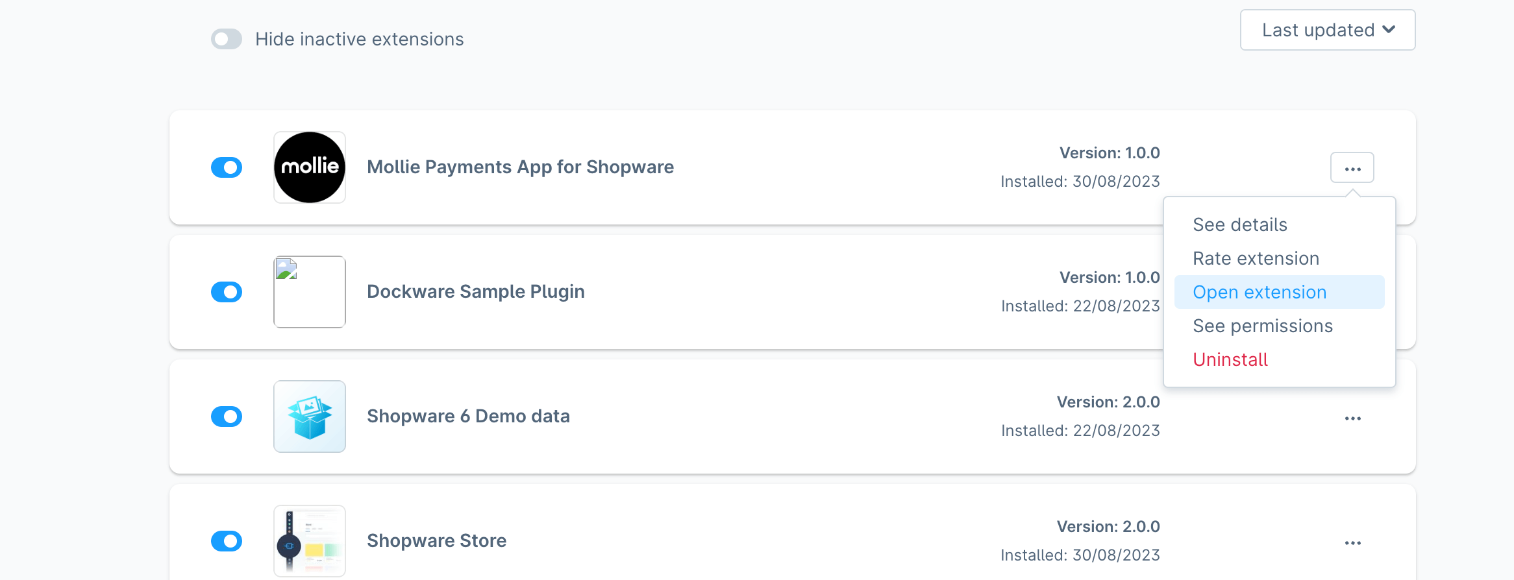Deactivate the Dockware Sample Plugin toggle

[x=227, y=292]
